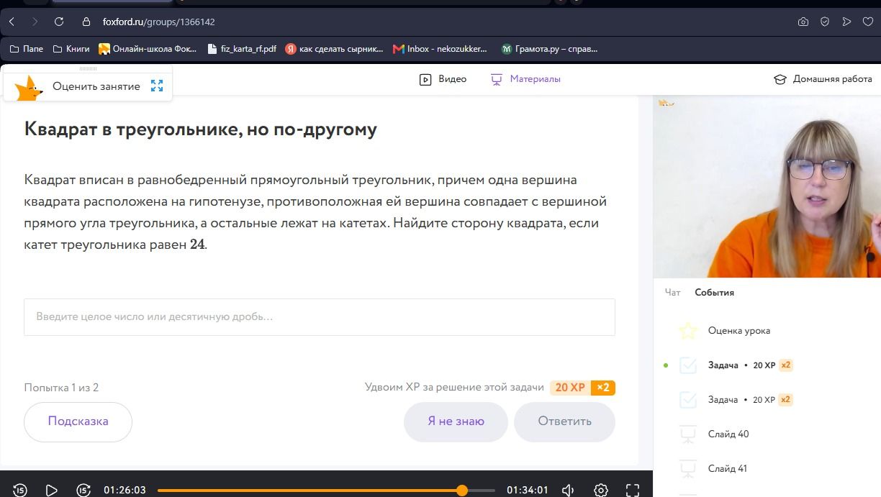Click the Подсказка hint button
Viewport: 881px width, 497px height.
78,421
